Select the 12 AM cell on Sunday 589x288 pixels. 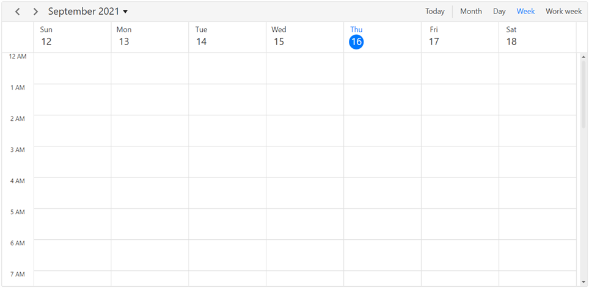pos(72,68)
